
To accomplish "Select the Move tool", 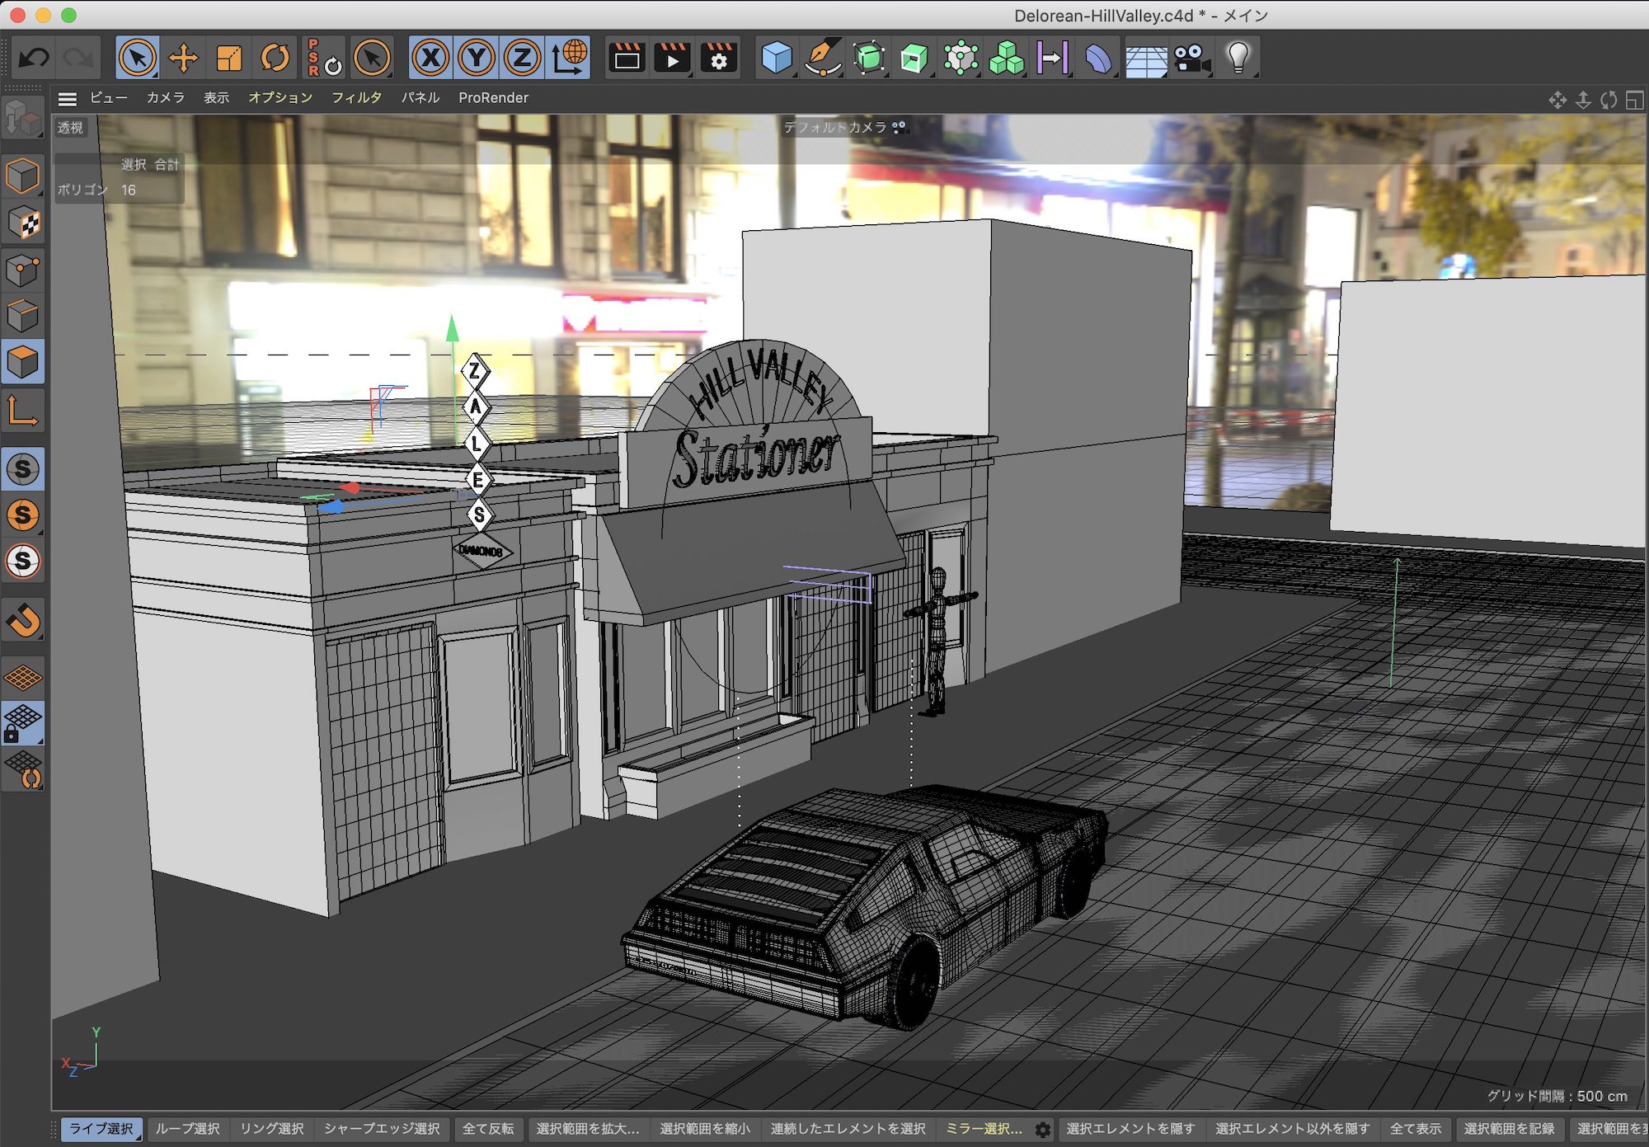I will [x=183, y=58].
